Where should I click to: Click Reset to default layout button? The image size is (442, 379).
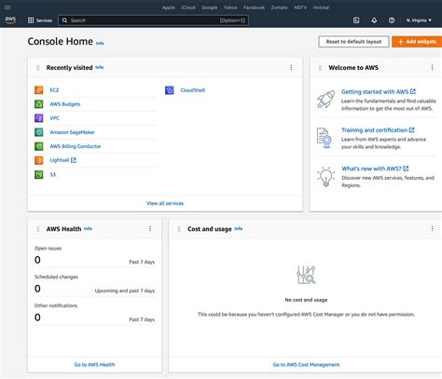[x=353, y=42]
